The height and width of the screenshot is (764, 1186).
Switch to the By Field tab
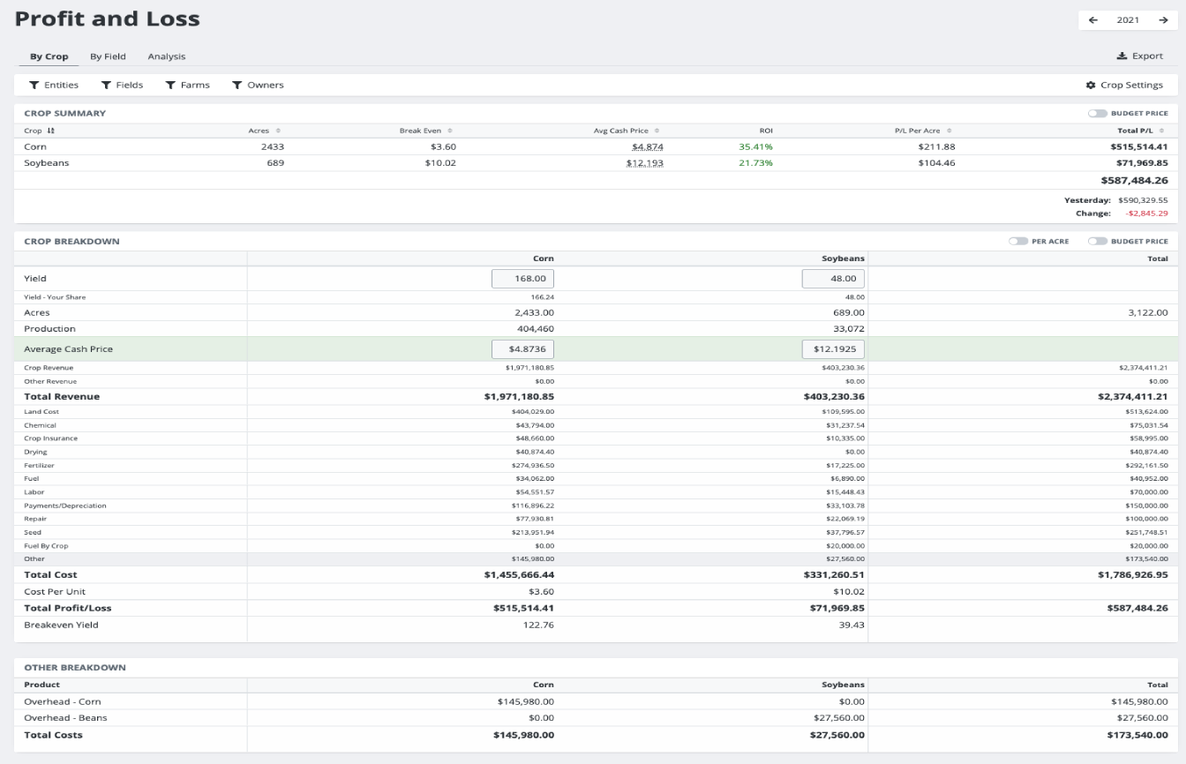coord(107,56)
